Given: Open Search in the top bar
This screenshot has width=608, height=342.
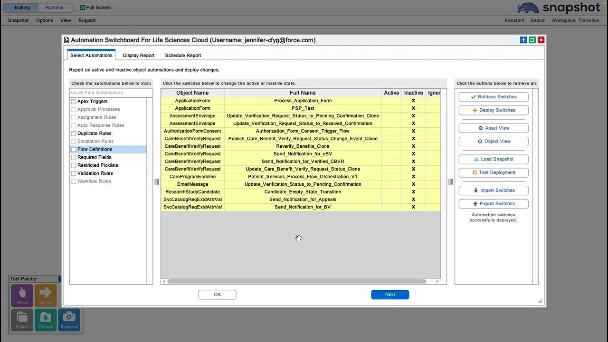Looking at the screenshot, I should point(538,20).
